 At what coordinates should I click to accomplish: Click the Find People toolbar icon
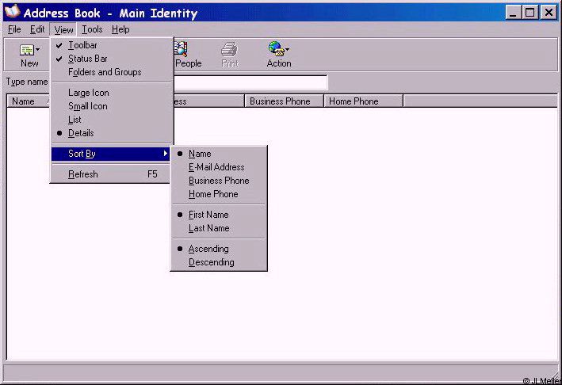181,50
